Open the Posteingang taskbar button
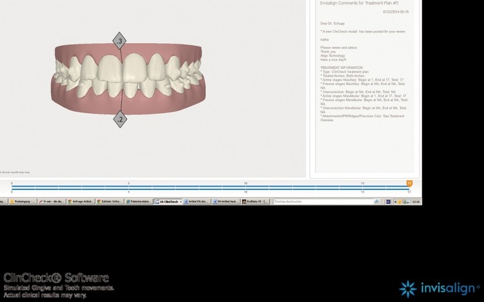Viewport: 484px width, 302px height. (23, 202)
